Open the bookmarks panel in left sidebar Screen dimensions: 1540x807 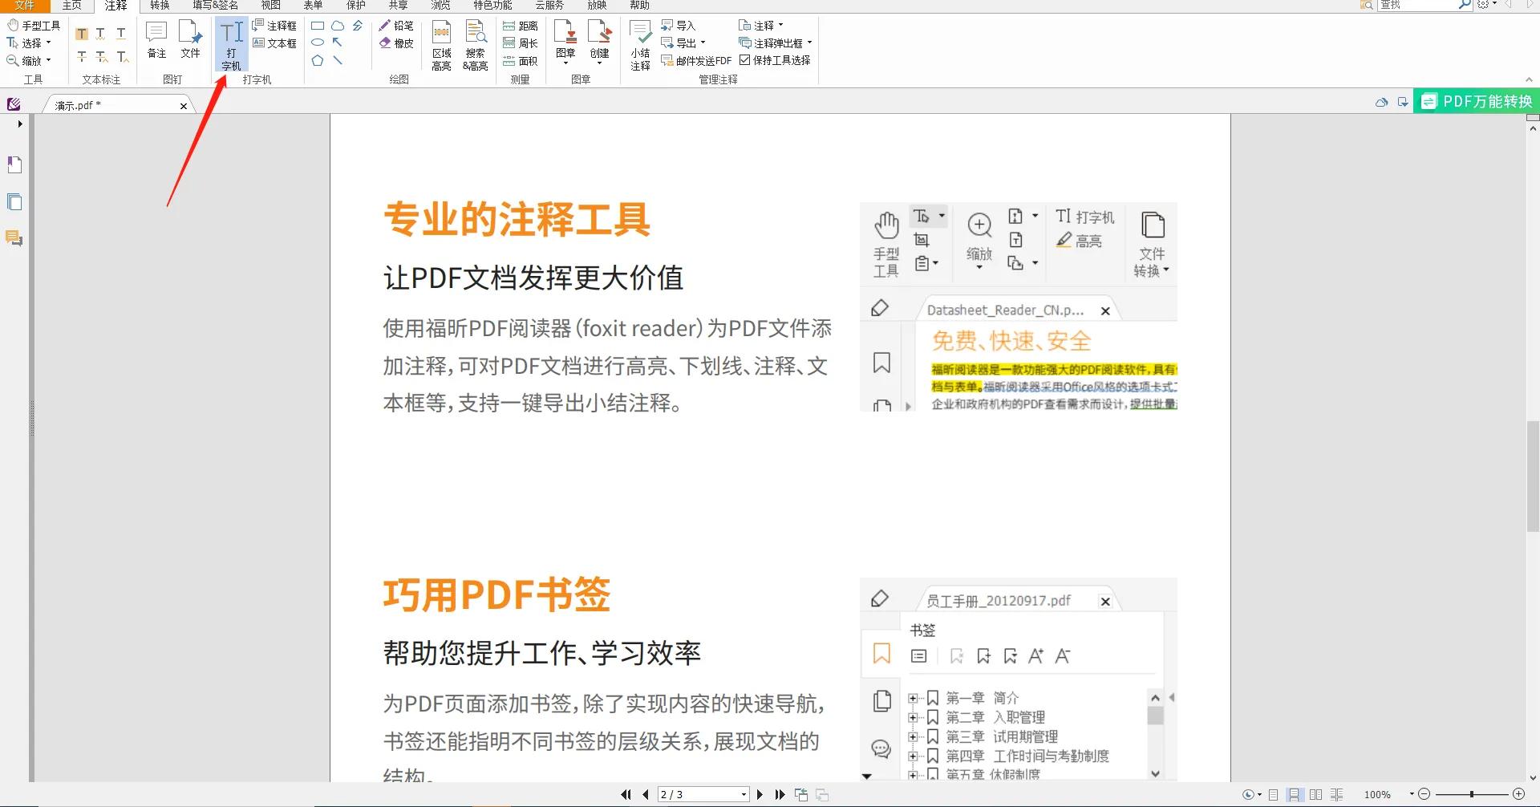(14, 164)
